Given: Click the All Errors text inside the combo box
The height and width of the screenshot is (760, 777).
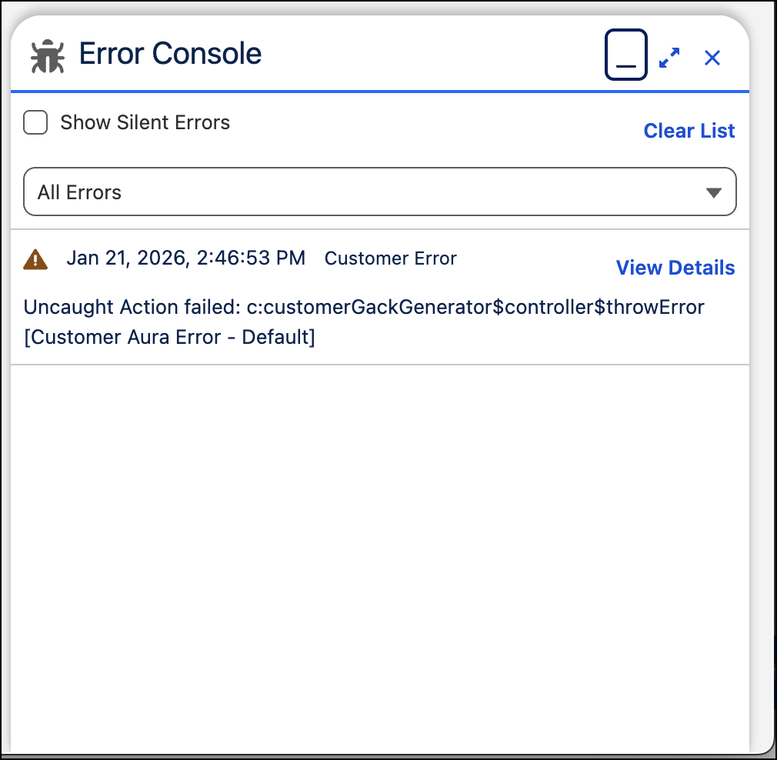Looking at the screenshot, I should [79, 192].
